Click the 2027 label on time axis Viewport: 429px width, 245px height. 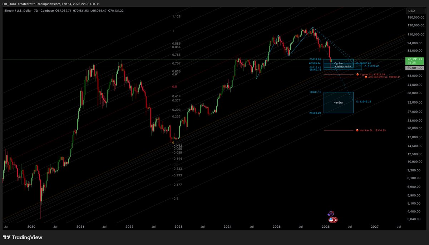pos(374,227)
